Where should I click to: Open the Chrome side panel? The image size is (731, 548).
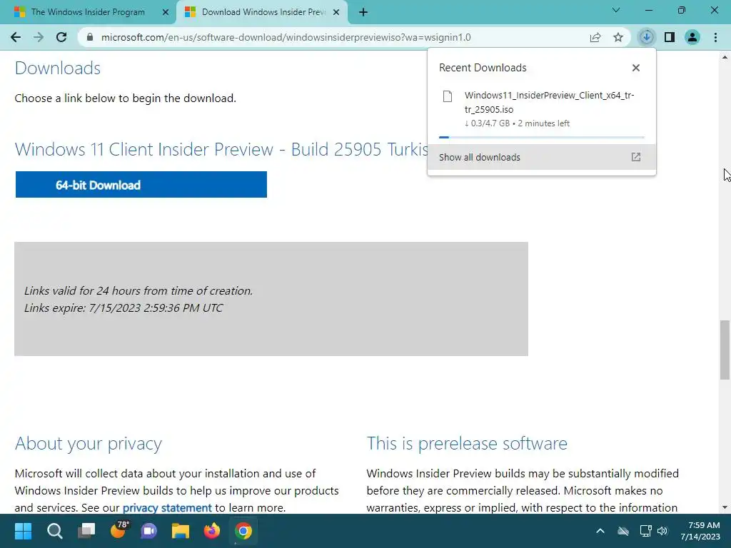pyautogui.click(x=670, y=37)
